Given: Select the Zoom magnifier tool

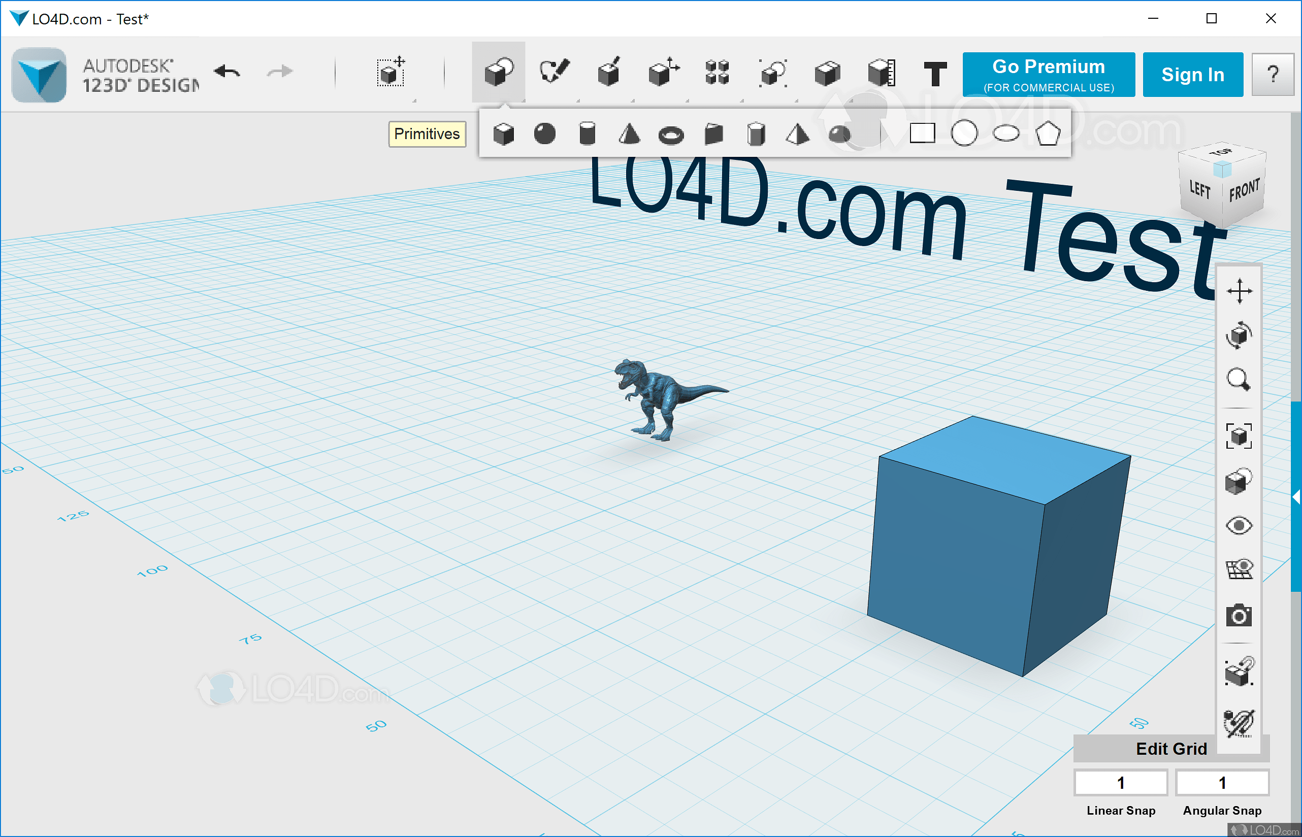Looking at the screenshot, I should coord(1239,379).
